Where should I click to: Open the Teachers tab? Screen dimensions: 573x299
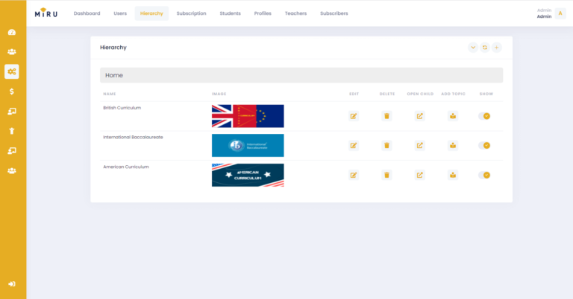[295, 13]
